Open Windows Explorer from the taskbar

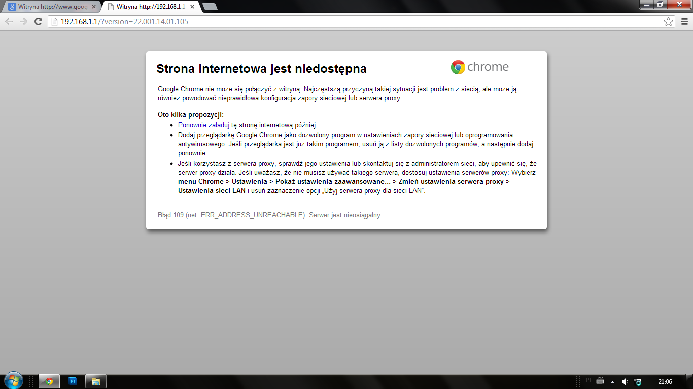pyautogui.click(x=96, y=381)
